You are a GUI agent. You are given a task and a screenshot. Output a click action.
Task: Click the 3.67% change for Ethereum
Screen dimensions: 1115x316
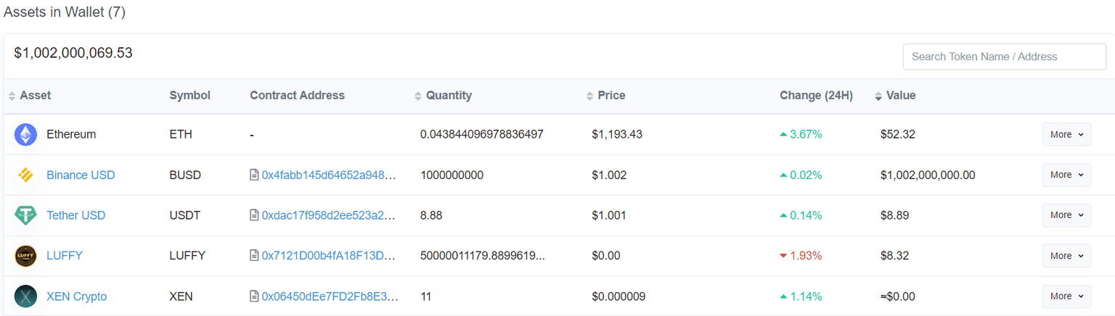tap(801, 134)
